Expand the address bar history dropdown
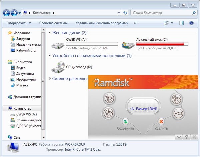 point(119,13)
